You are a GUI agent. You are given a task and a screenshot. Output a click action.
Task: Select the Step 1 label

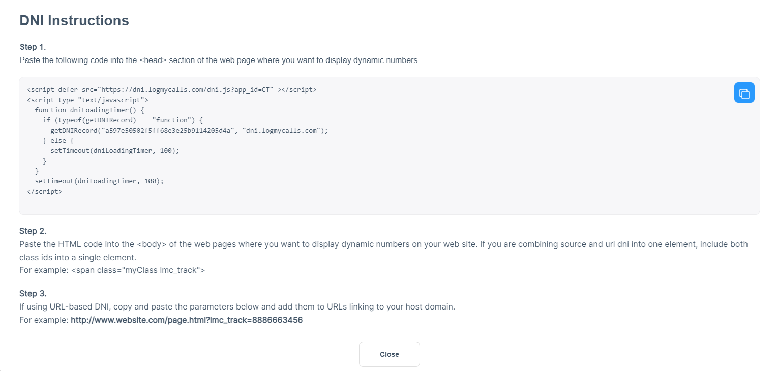point(33,47)
